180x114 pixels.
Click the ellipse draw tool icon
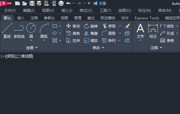click(x=55, y=33)
